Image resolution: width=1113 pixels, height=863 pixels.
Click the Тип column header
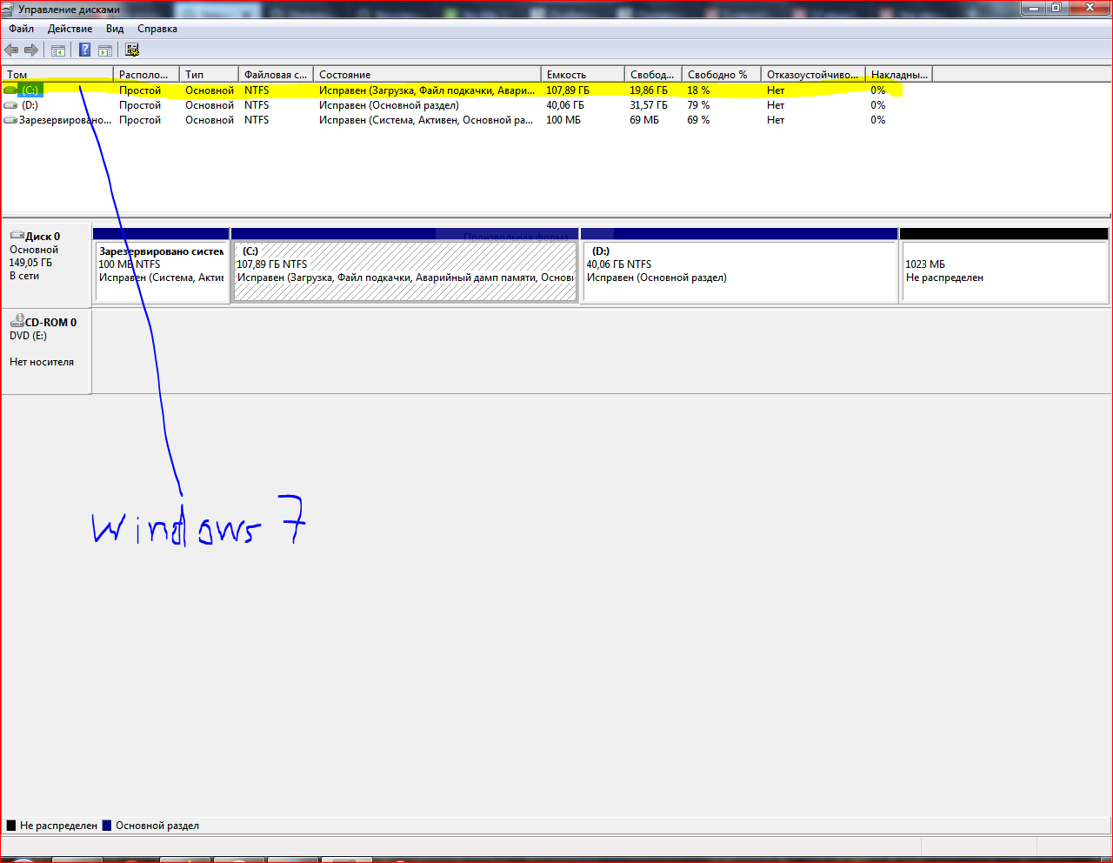tap(209, 75)
